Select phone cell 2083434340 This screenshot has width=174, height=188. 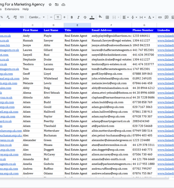coord(144,121)
